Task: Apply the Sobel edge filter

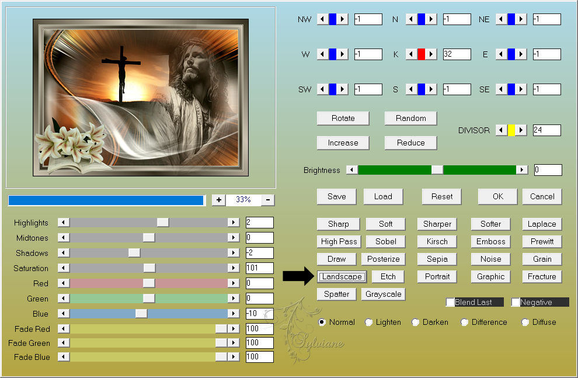Action: pyautogui.click(x=385, y=241)
